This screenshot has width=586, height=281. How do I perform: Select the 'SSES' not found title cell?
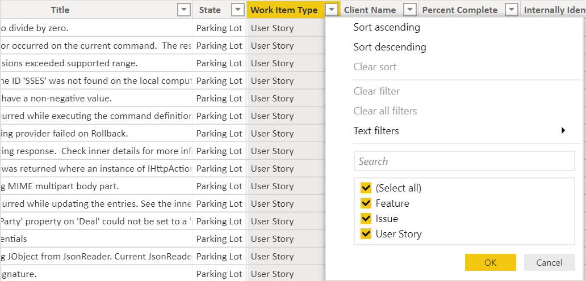point(97,81)
